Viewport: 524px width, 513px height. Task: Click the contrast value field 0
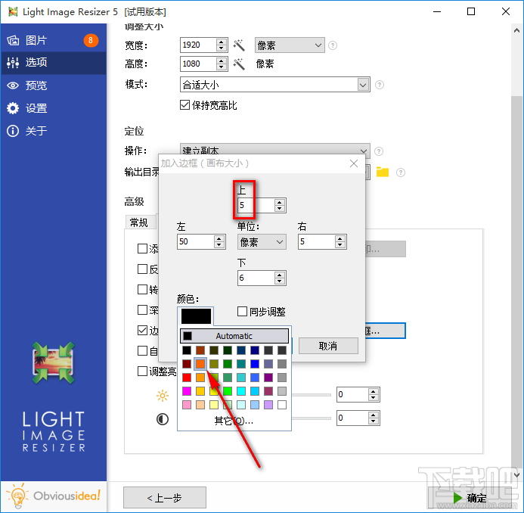tap(352, 418)
